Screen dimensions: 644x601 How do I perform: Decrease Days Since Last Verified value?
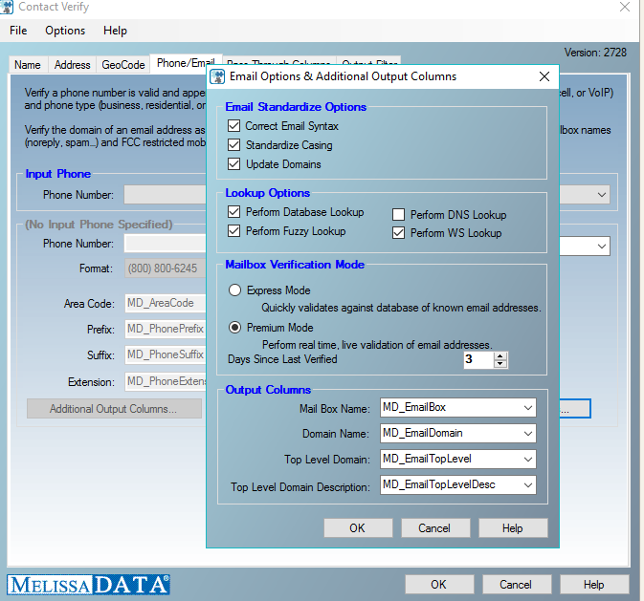point(500,364)
